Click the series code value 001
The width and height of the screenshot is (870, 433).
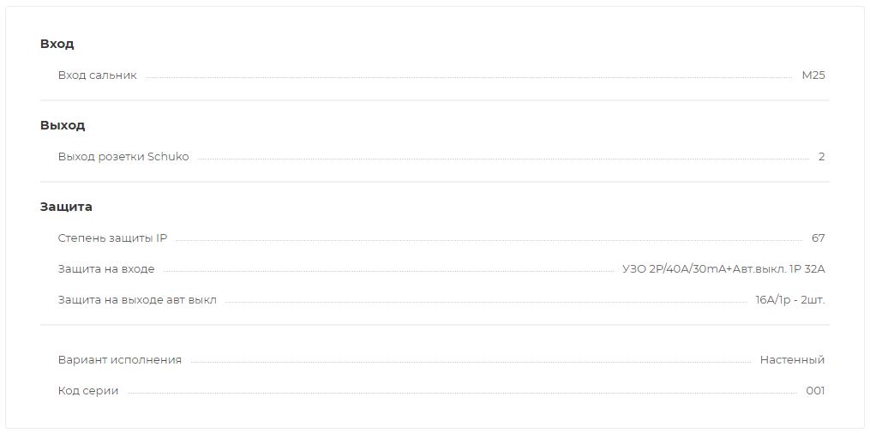[x=816, y=391]
